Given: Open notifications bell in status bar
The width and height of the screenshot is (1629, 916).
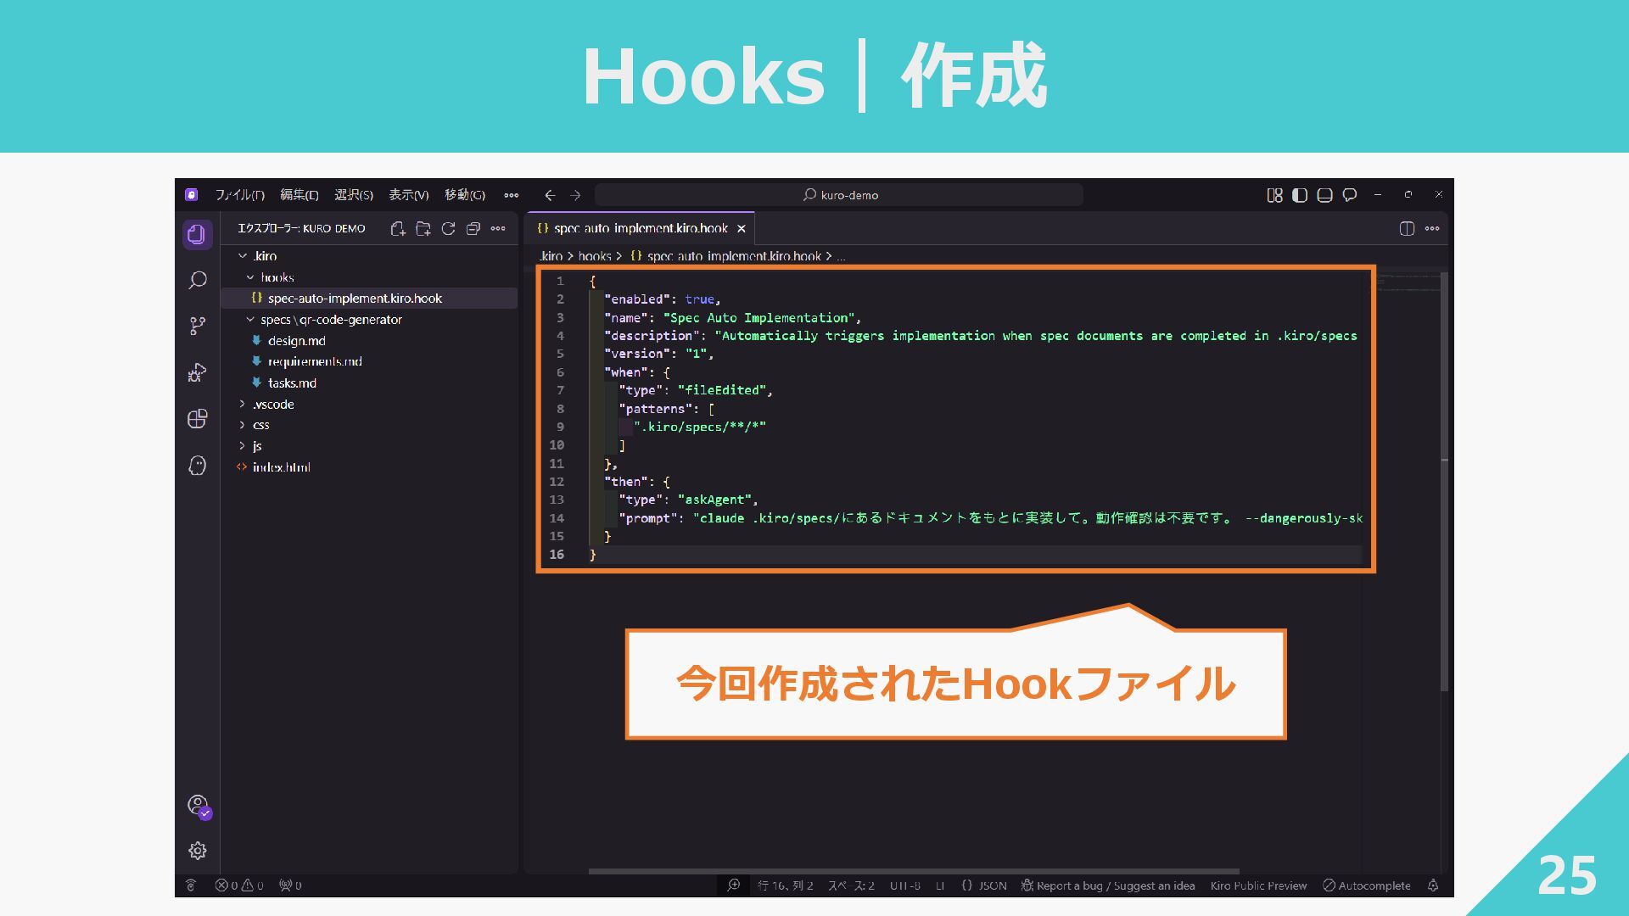Looking at the screenshot, I should tap(1433, 885).
